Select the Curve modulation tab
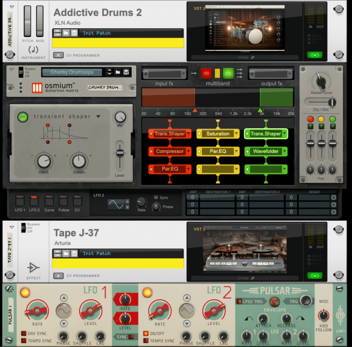 point(49,200)
